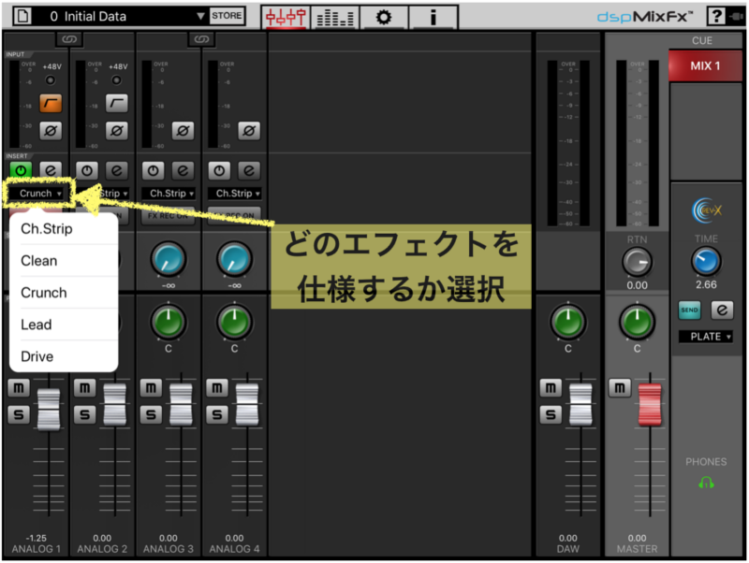Open the insert effect editor for Analog 3
The width and height of the screenshot is (749, 563).
tap(183, 170)
